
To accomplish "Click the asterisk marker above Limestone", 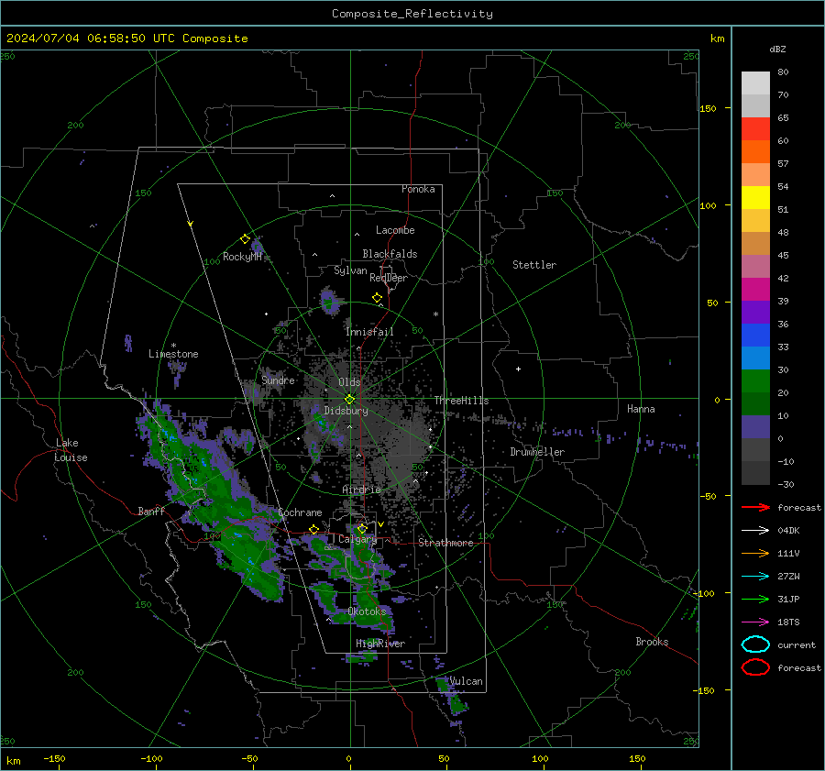I will [x=173, y=346].
